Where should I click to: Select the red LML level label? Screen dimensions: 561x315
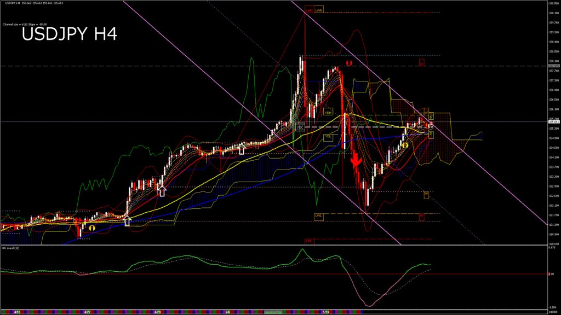point(309,241)
